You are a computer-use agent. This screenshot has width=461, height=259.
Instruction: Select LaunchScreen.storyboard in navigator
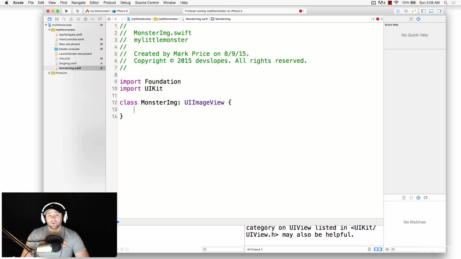(x=75, y=54)
